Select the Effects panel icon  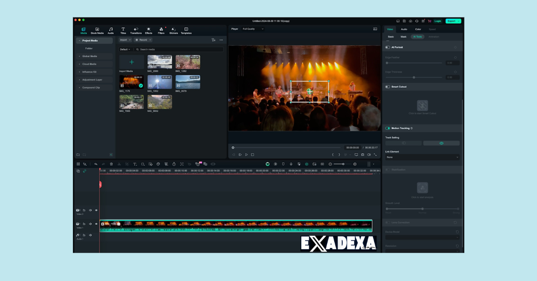click(x=149, y=30)
